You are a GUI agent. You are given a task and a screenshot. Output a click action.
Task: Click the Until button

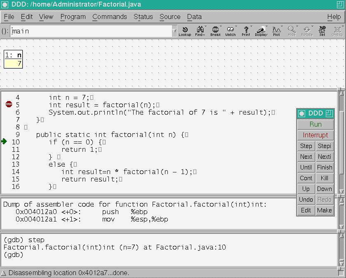tap(306, 167)
